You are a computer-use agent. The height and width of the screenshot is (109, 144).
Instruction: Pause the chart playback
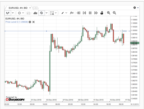[x=90, y=13]
